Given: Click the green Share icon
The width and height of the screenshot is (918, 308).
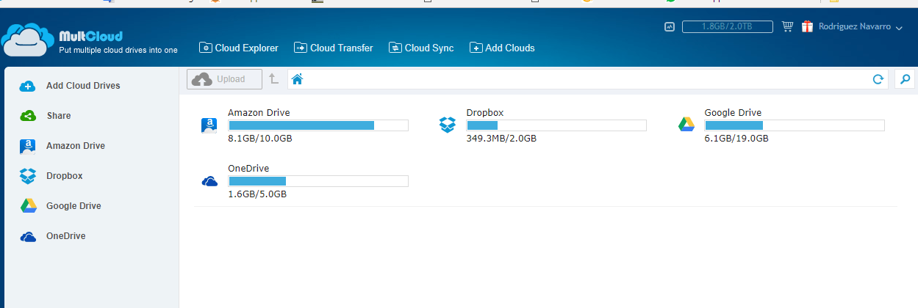Looking at the screenshot, I should [28, 116].
